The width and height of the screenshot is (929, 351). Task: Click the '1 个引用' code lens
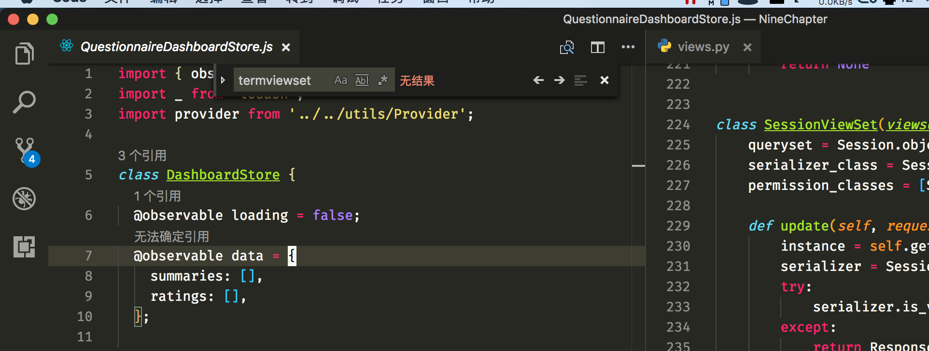[x=157, y=196]
